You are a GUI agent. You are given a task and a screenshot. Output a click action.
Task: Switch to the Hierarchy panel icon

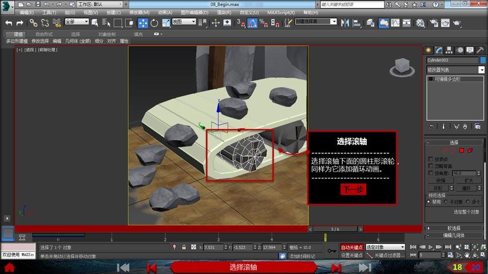coord(449,50)
